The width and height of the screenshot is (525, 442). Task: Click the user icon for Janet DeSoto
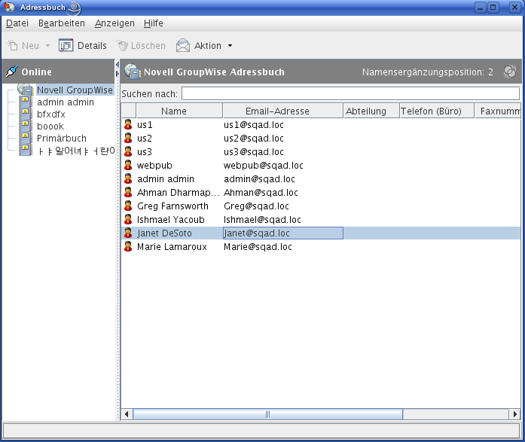128,233
